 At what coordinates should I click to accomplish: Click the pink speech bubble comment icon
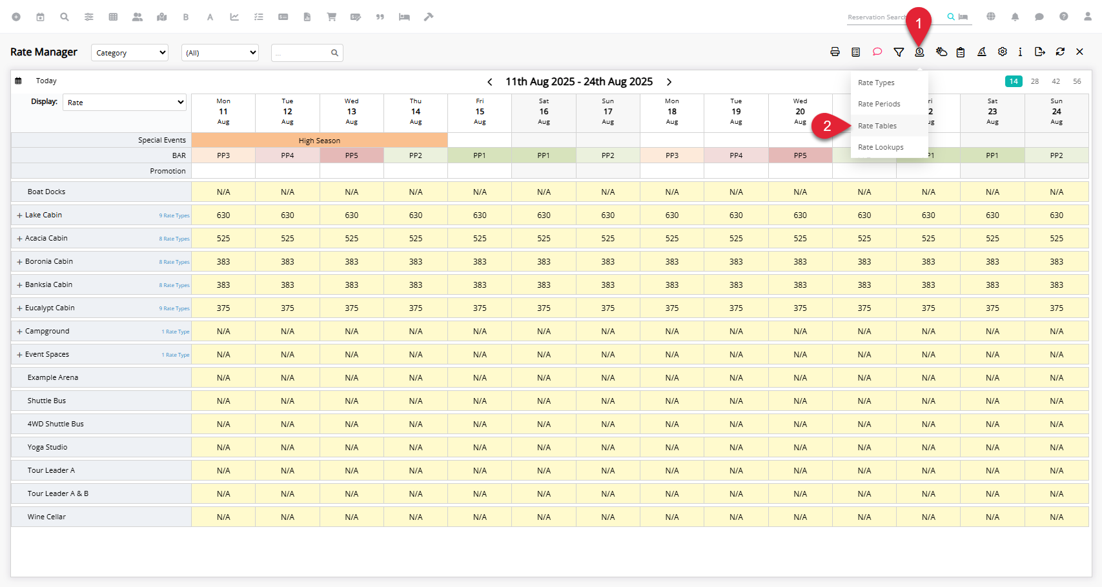pos(877,52)
